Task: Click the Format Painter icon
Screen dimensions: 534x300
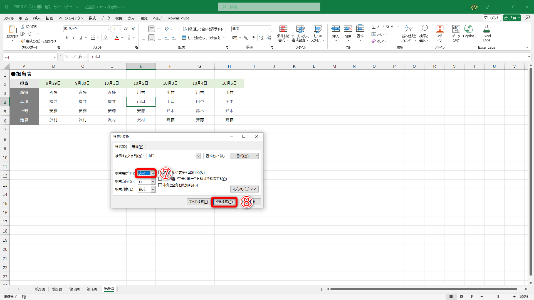Action: (x=23, y=41)
